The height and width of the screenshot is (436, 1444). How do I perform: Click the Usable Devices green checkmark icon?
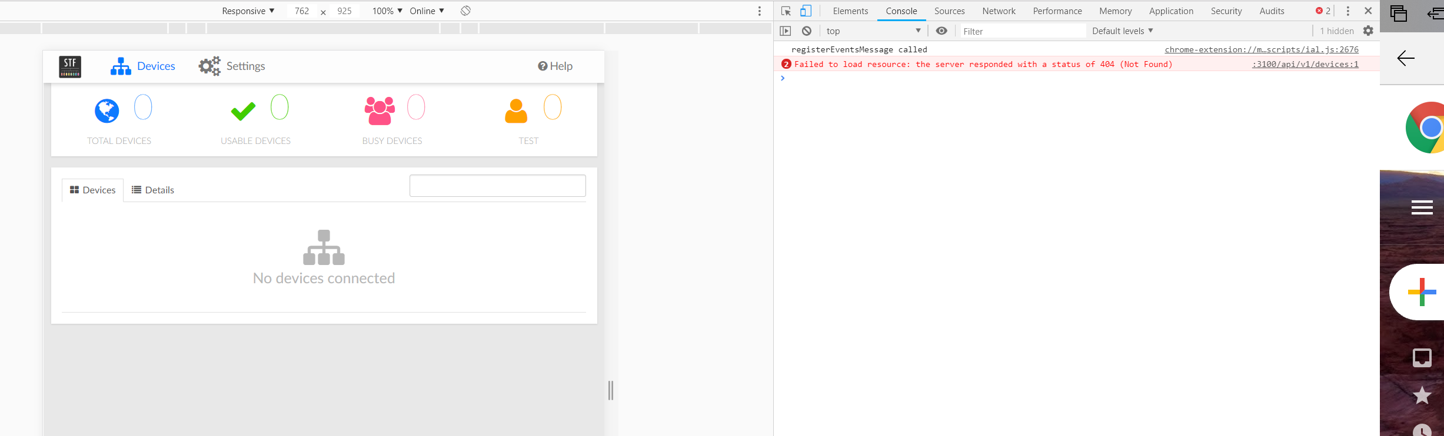coord(243,111)
